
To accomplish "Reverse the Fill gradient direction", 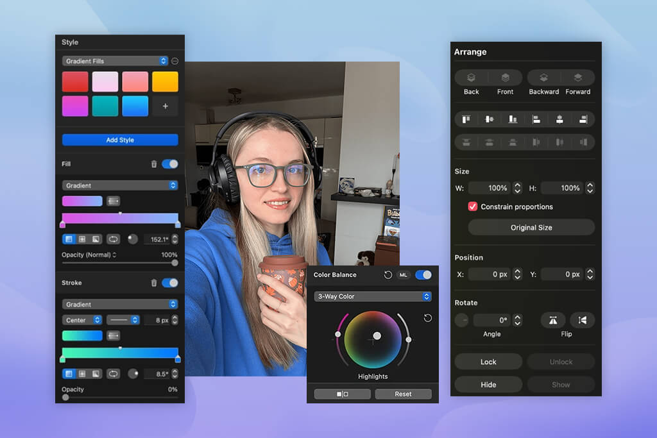I will pos(113,239).
